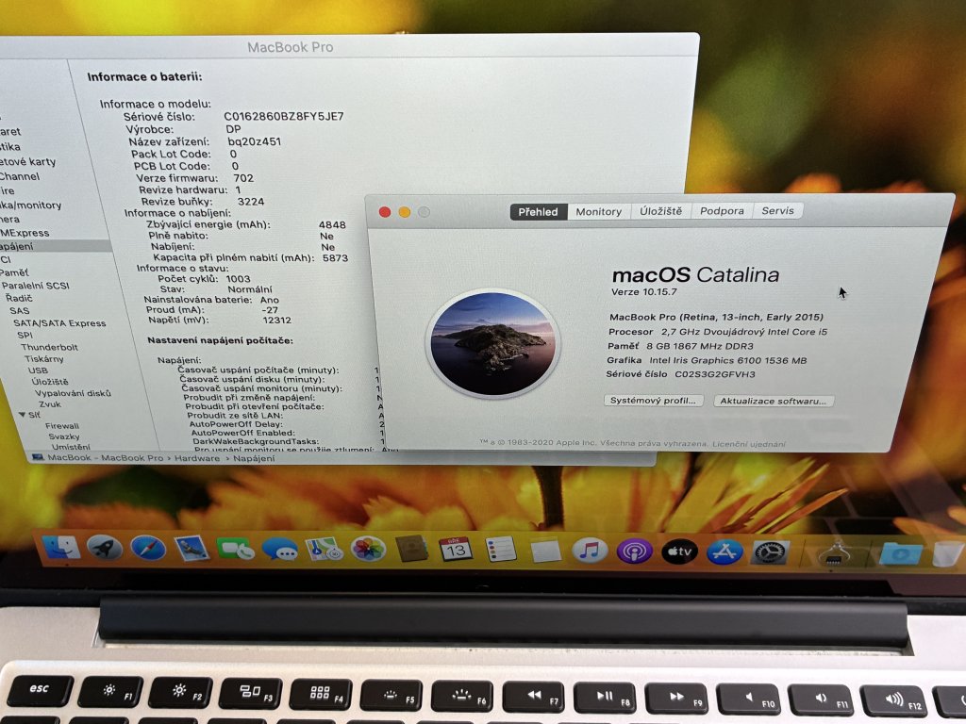
Task: Open Notes icon in the Dock
Action: point(546,550)
